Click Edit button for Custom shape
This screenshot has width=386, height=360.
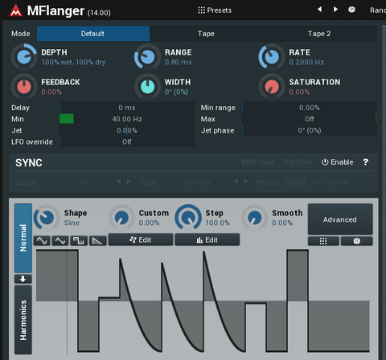point(141,239)
